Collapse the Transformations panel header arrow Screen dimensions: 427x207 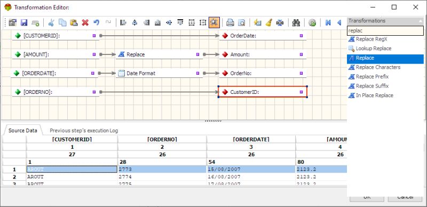tap(421, 21)
